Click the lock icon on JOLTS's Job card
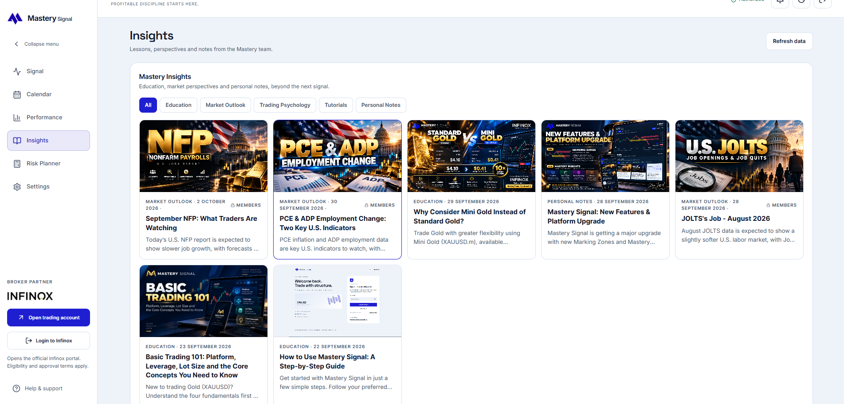The height and width of the screenshot is (404, 844). [x=769, y=205]
